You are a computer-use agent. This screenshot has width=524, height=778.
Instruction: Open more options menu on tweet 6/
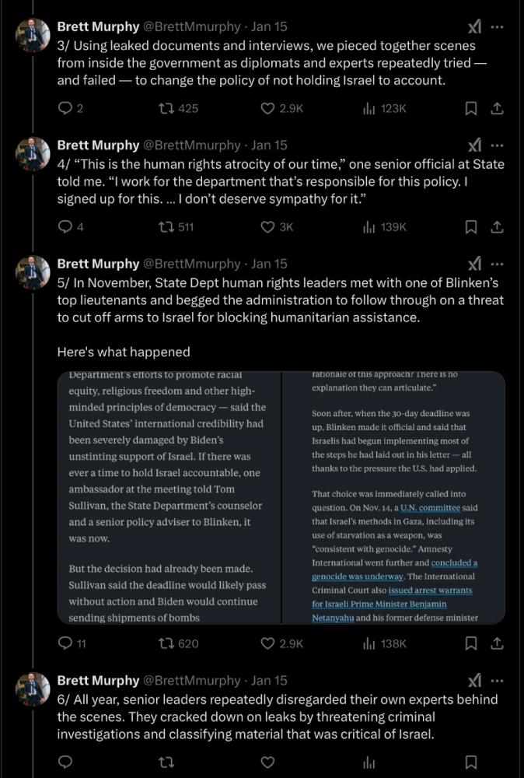[498, 680]
